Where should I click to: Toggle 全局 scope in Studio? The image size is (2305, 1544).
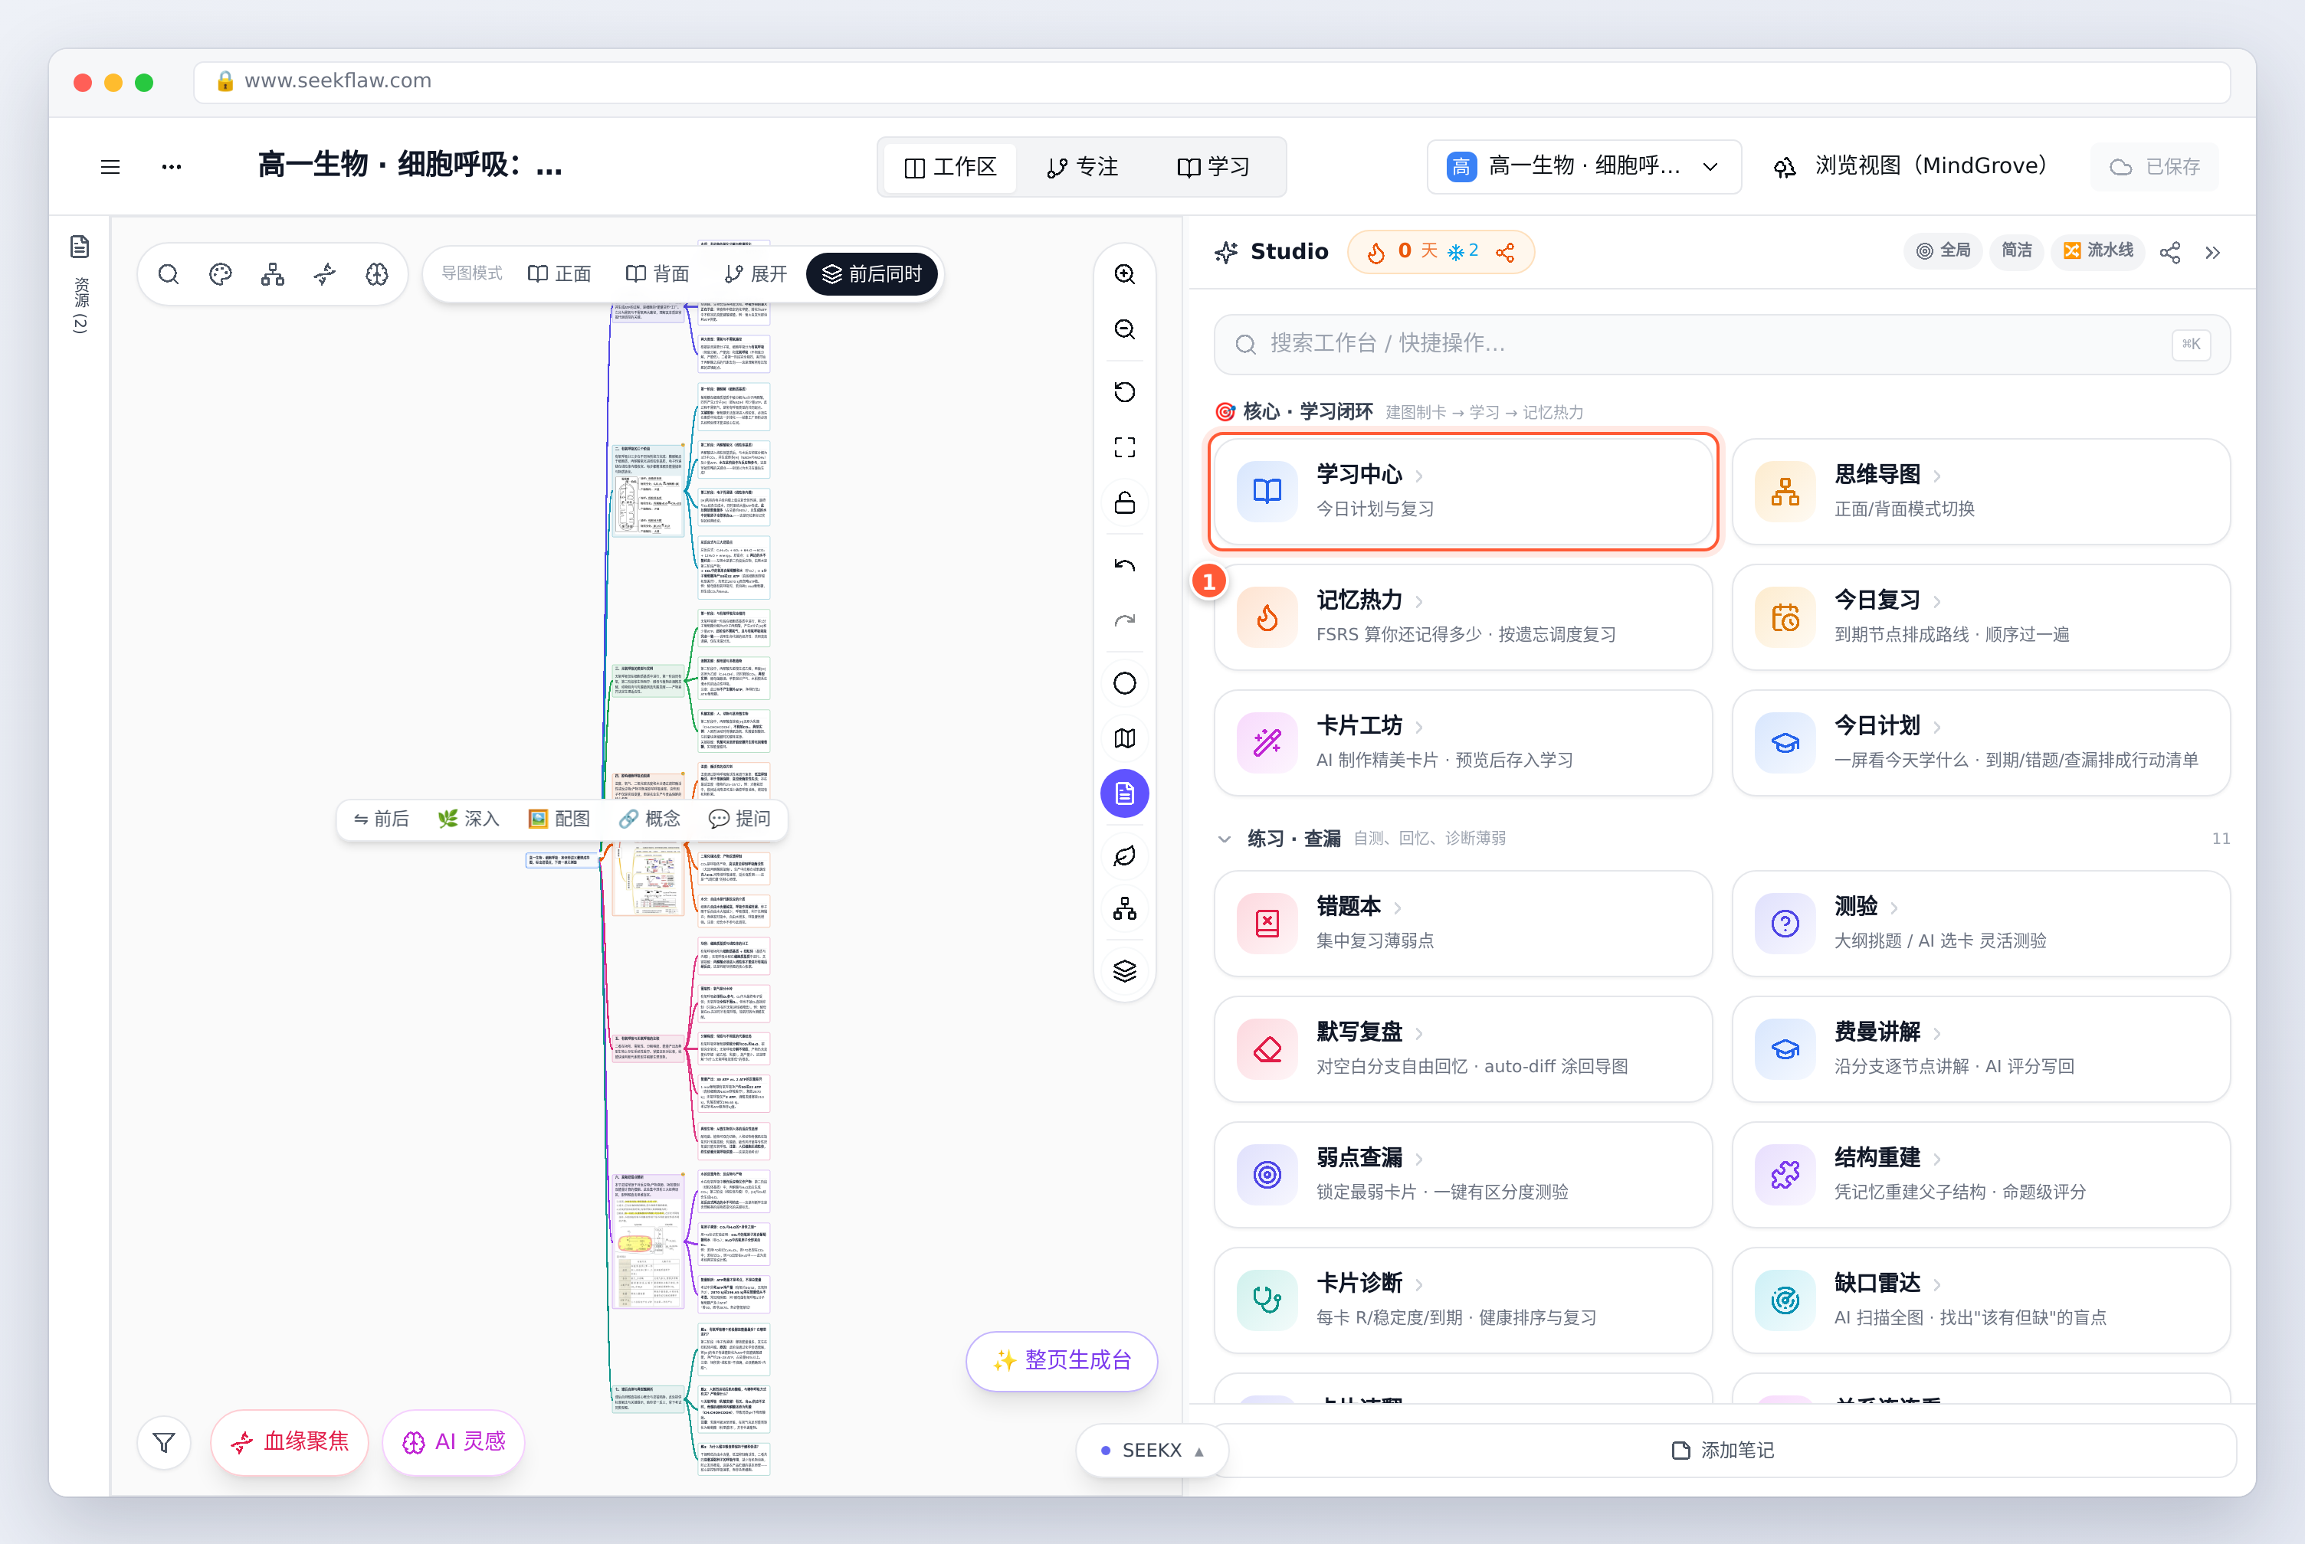coord(1943,251)
